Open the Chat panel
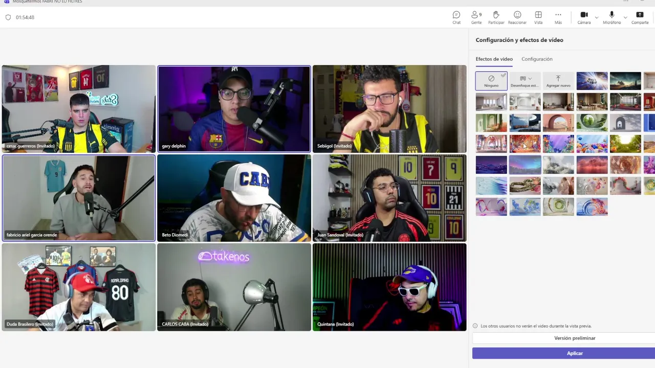The width and height of the screenshot is (655, 368). coord(456,17)
